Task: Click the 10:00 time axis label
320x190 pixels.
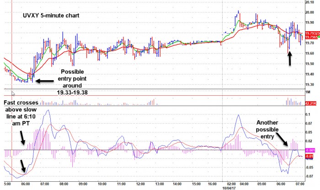Action: coord(102,184)
